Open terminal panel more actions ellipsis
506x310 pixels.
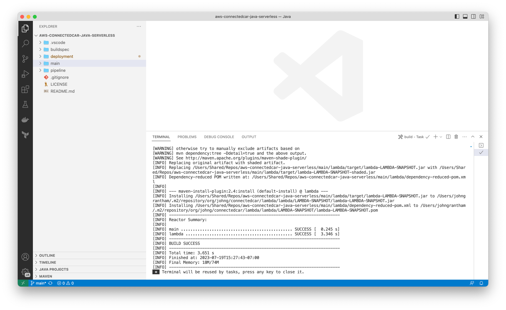(x=464, y=137)
